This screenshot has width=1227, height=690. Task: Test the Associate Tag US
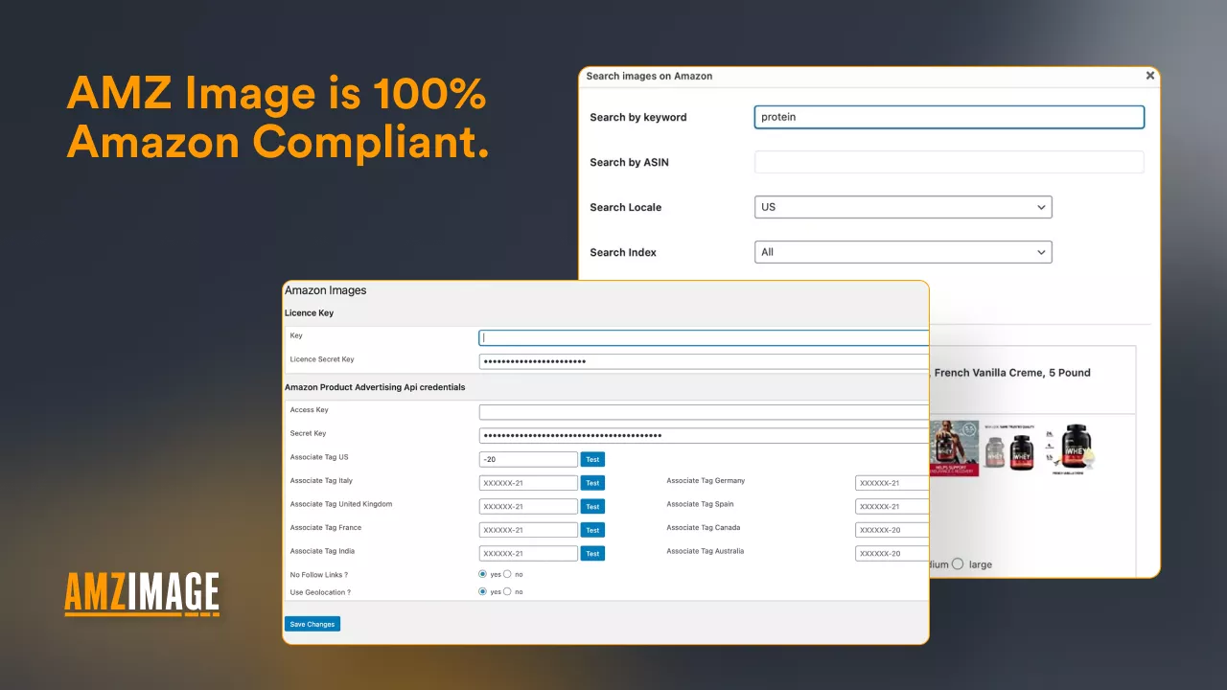[x=592, y=460]
